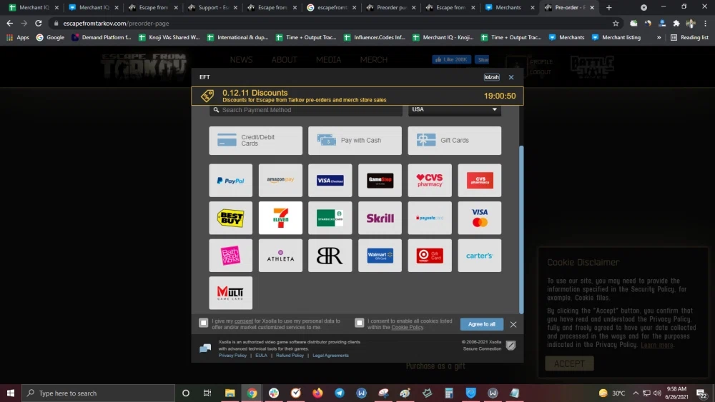
Task: Click Facebook Like button
Action: tap(451, 60)
